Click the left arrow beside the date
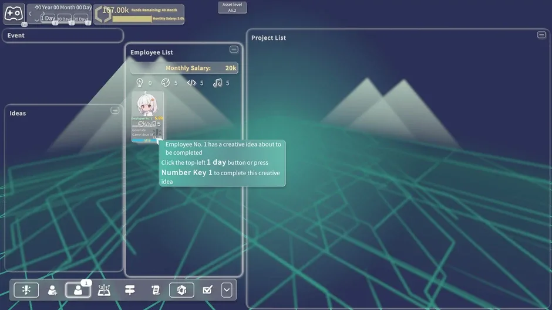This screenshot has width=552, height=310. [x=30, y=13]
